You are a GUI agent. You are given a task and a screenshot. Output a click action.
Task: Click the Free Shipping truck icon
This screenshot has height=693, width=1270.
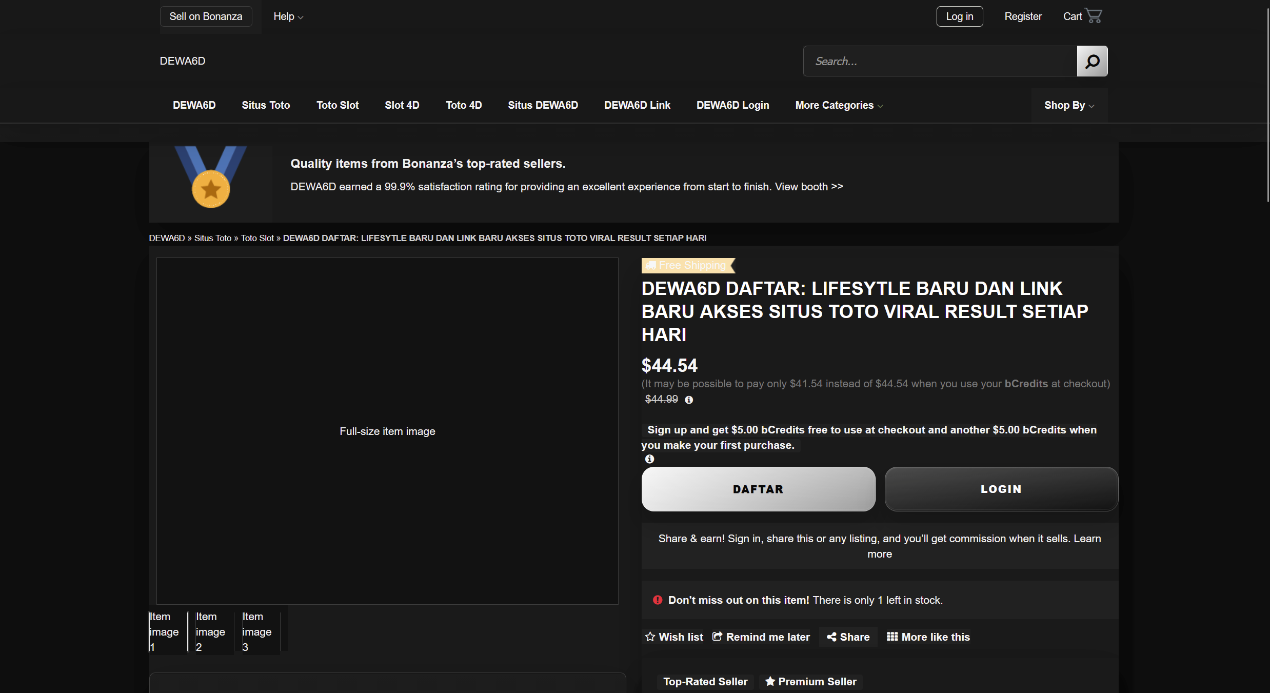point(651,265)
